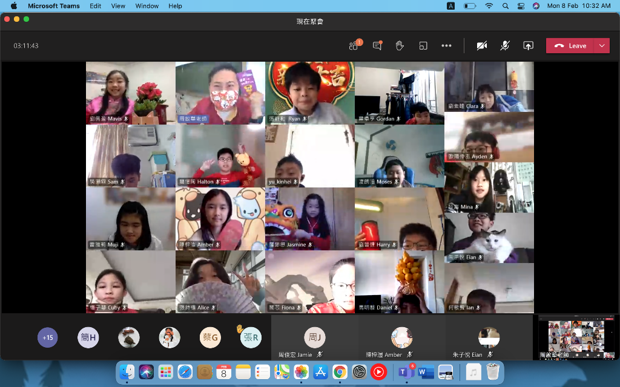Click the 周啟華老師 shared screen preview
This screenshot has width=620, height=387.
[576, 337]
